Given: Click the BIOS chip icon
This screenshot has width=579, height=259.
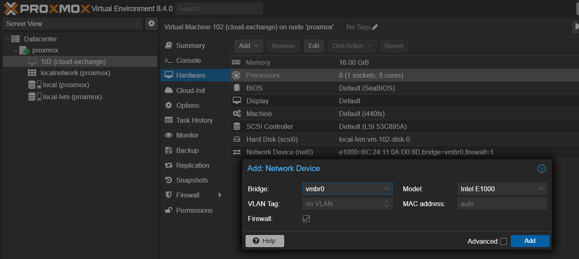Looking at the screenshot, I should pos(237,88).
